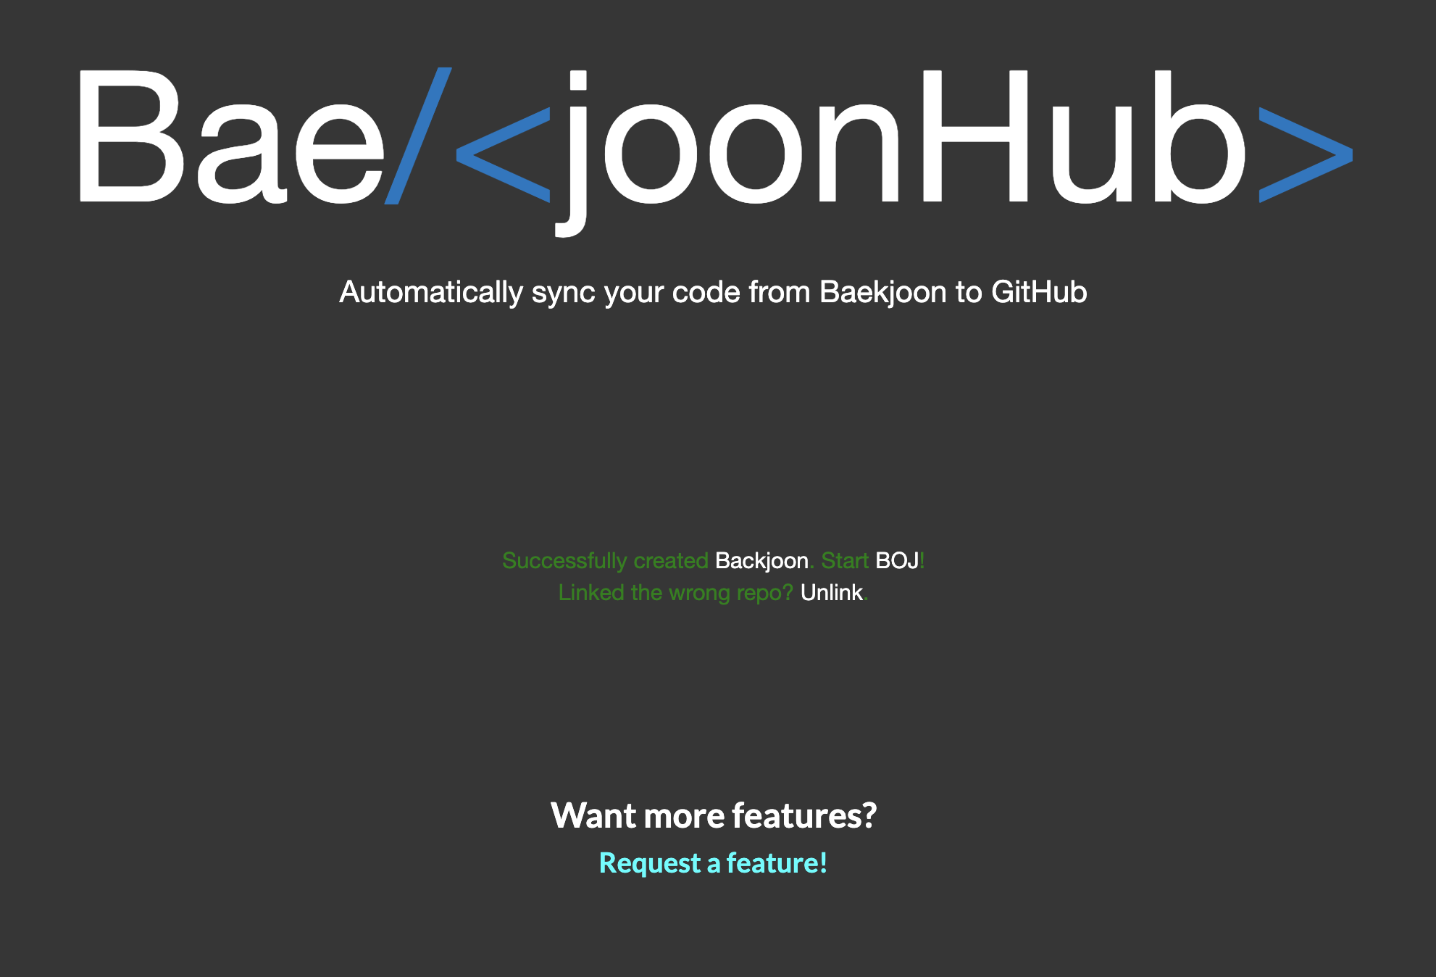Click Unlink to disconnect repo
Screen dimensions: 1436x977
click(x=831, y=593)
